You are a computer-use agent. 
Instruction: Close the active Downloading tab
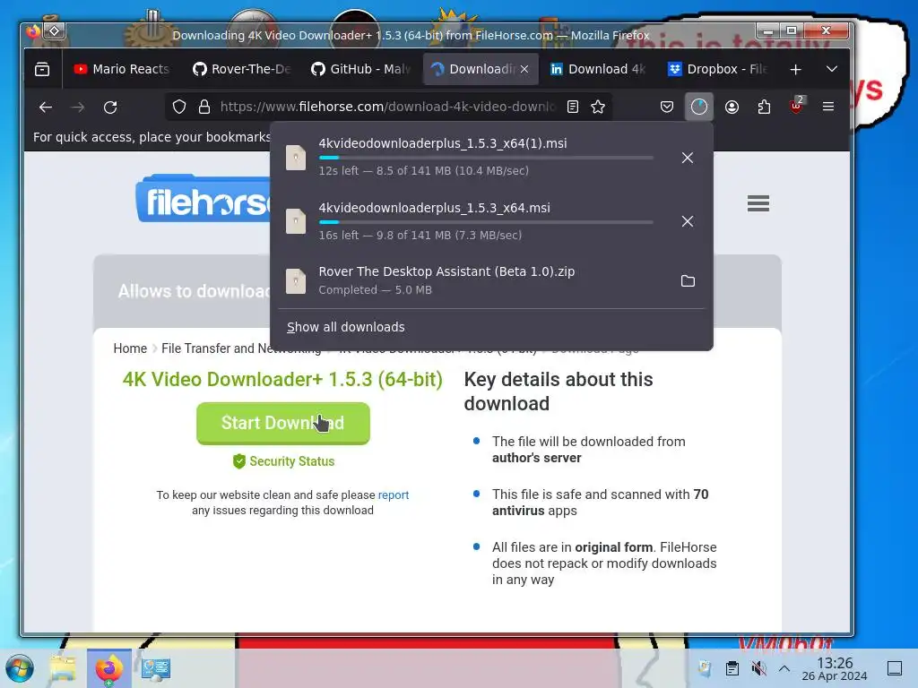click(524, 69)
